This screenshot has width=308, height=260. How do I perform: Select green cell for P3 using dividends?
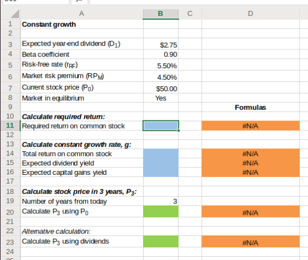(161, 241)
